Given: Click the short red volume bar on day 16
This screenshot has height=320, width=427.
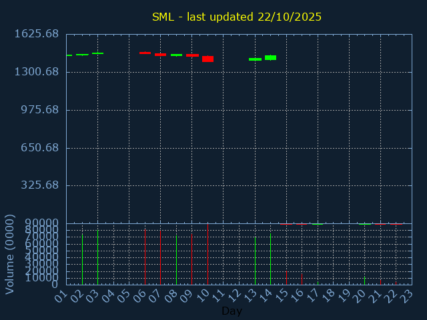Looking at the screenshot, I should (302, 279).
